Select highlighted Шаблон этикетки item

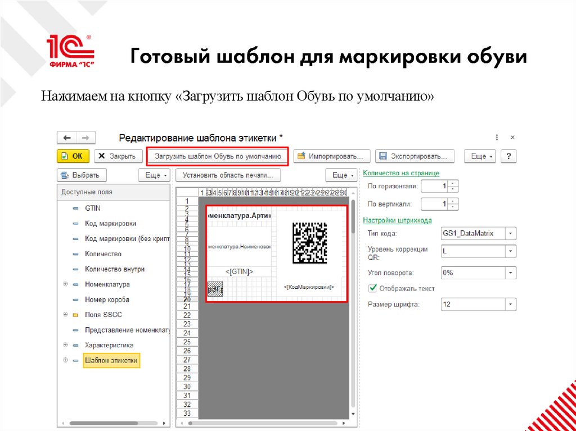pyautogui.click(x=111, y=361)
